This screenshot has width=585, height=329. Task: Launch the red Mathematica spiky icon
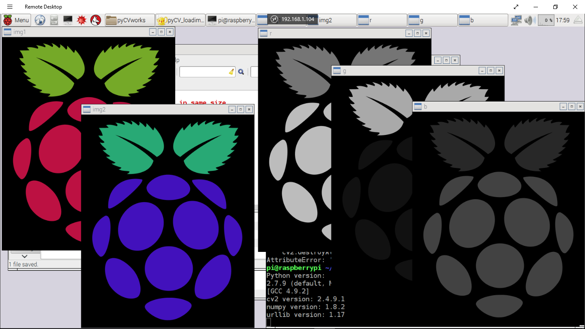coord(82,20)
